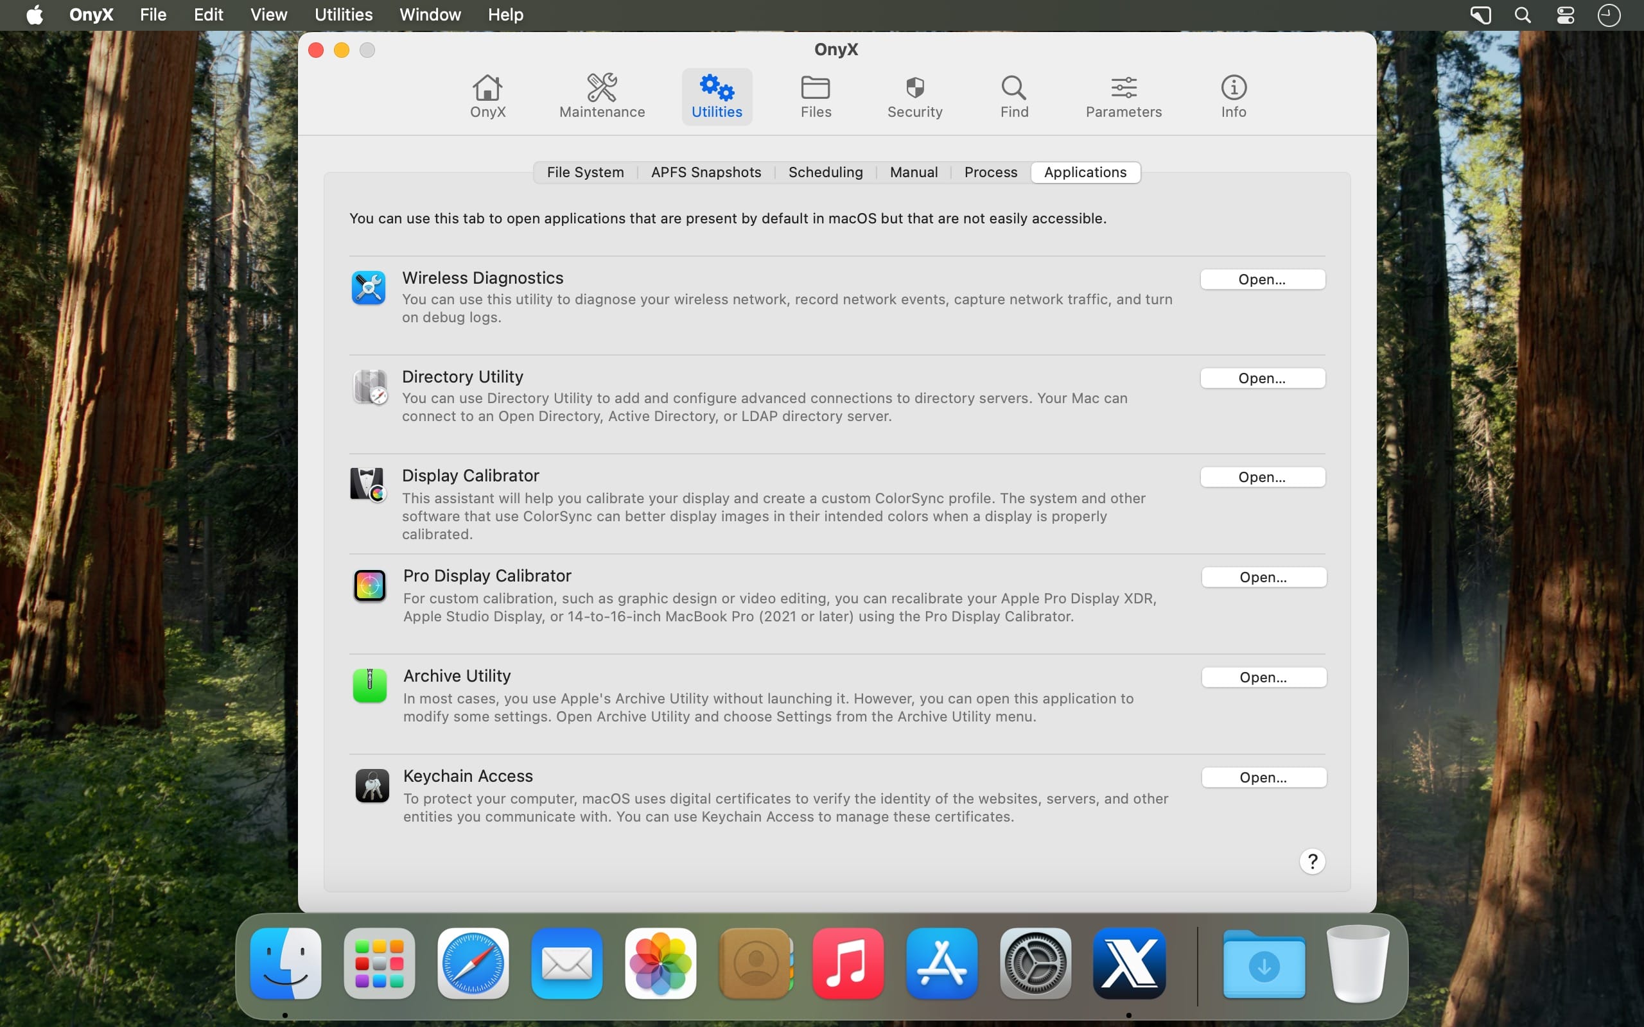Click the Display Calibrator app icon
This screenshot has width=1644, height=1027.
[367, 484]
